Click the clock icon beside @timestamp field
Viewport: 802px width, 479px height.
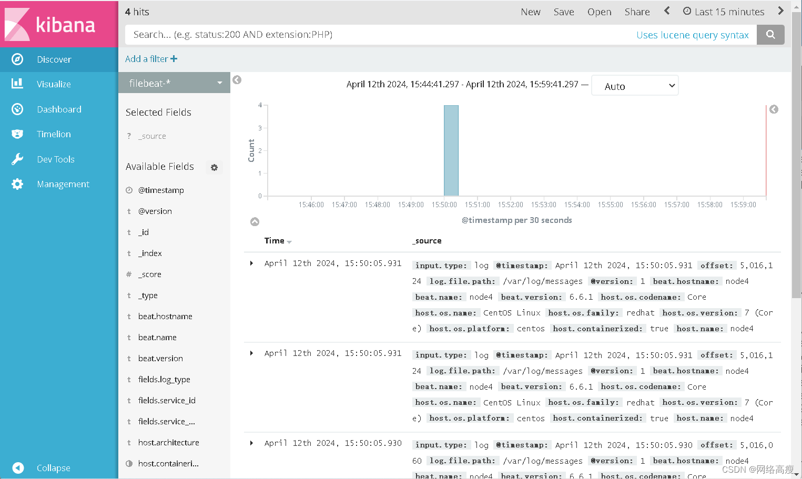(x=129, y=190)
